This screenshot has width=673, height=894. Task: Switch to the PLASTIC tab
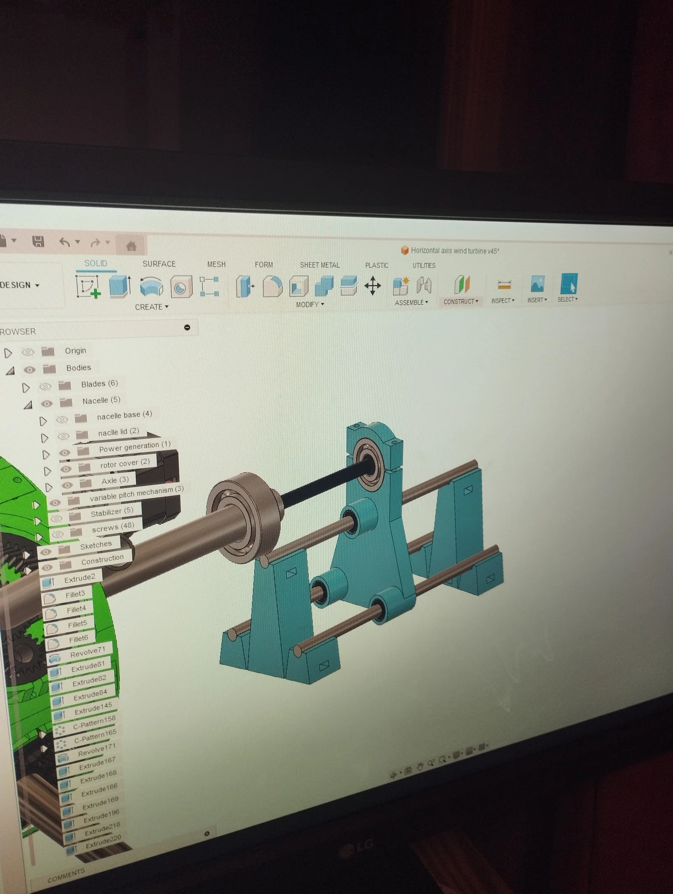coord(376,265)
